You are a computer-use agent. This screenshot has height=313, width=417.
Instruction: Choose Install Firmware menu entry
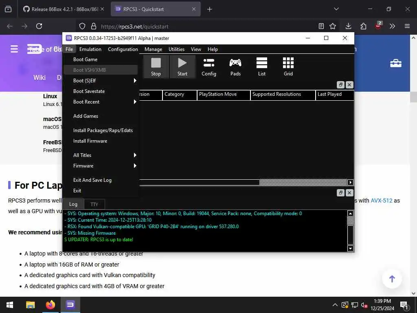tap(101, 141)
